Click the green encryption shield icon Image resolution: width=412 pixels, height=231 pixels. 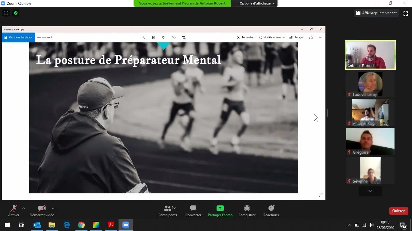(16, 13)
